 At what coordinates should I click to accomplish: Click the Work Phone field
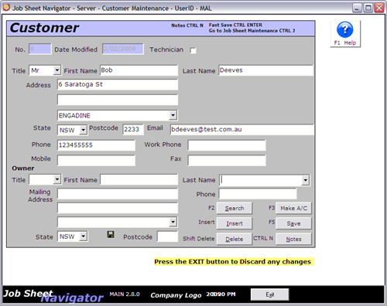[x=227, y=145]
